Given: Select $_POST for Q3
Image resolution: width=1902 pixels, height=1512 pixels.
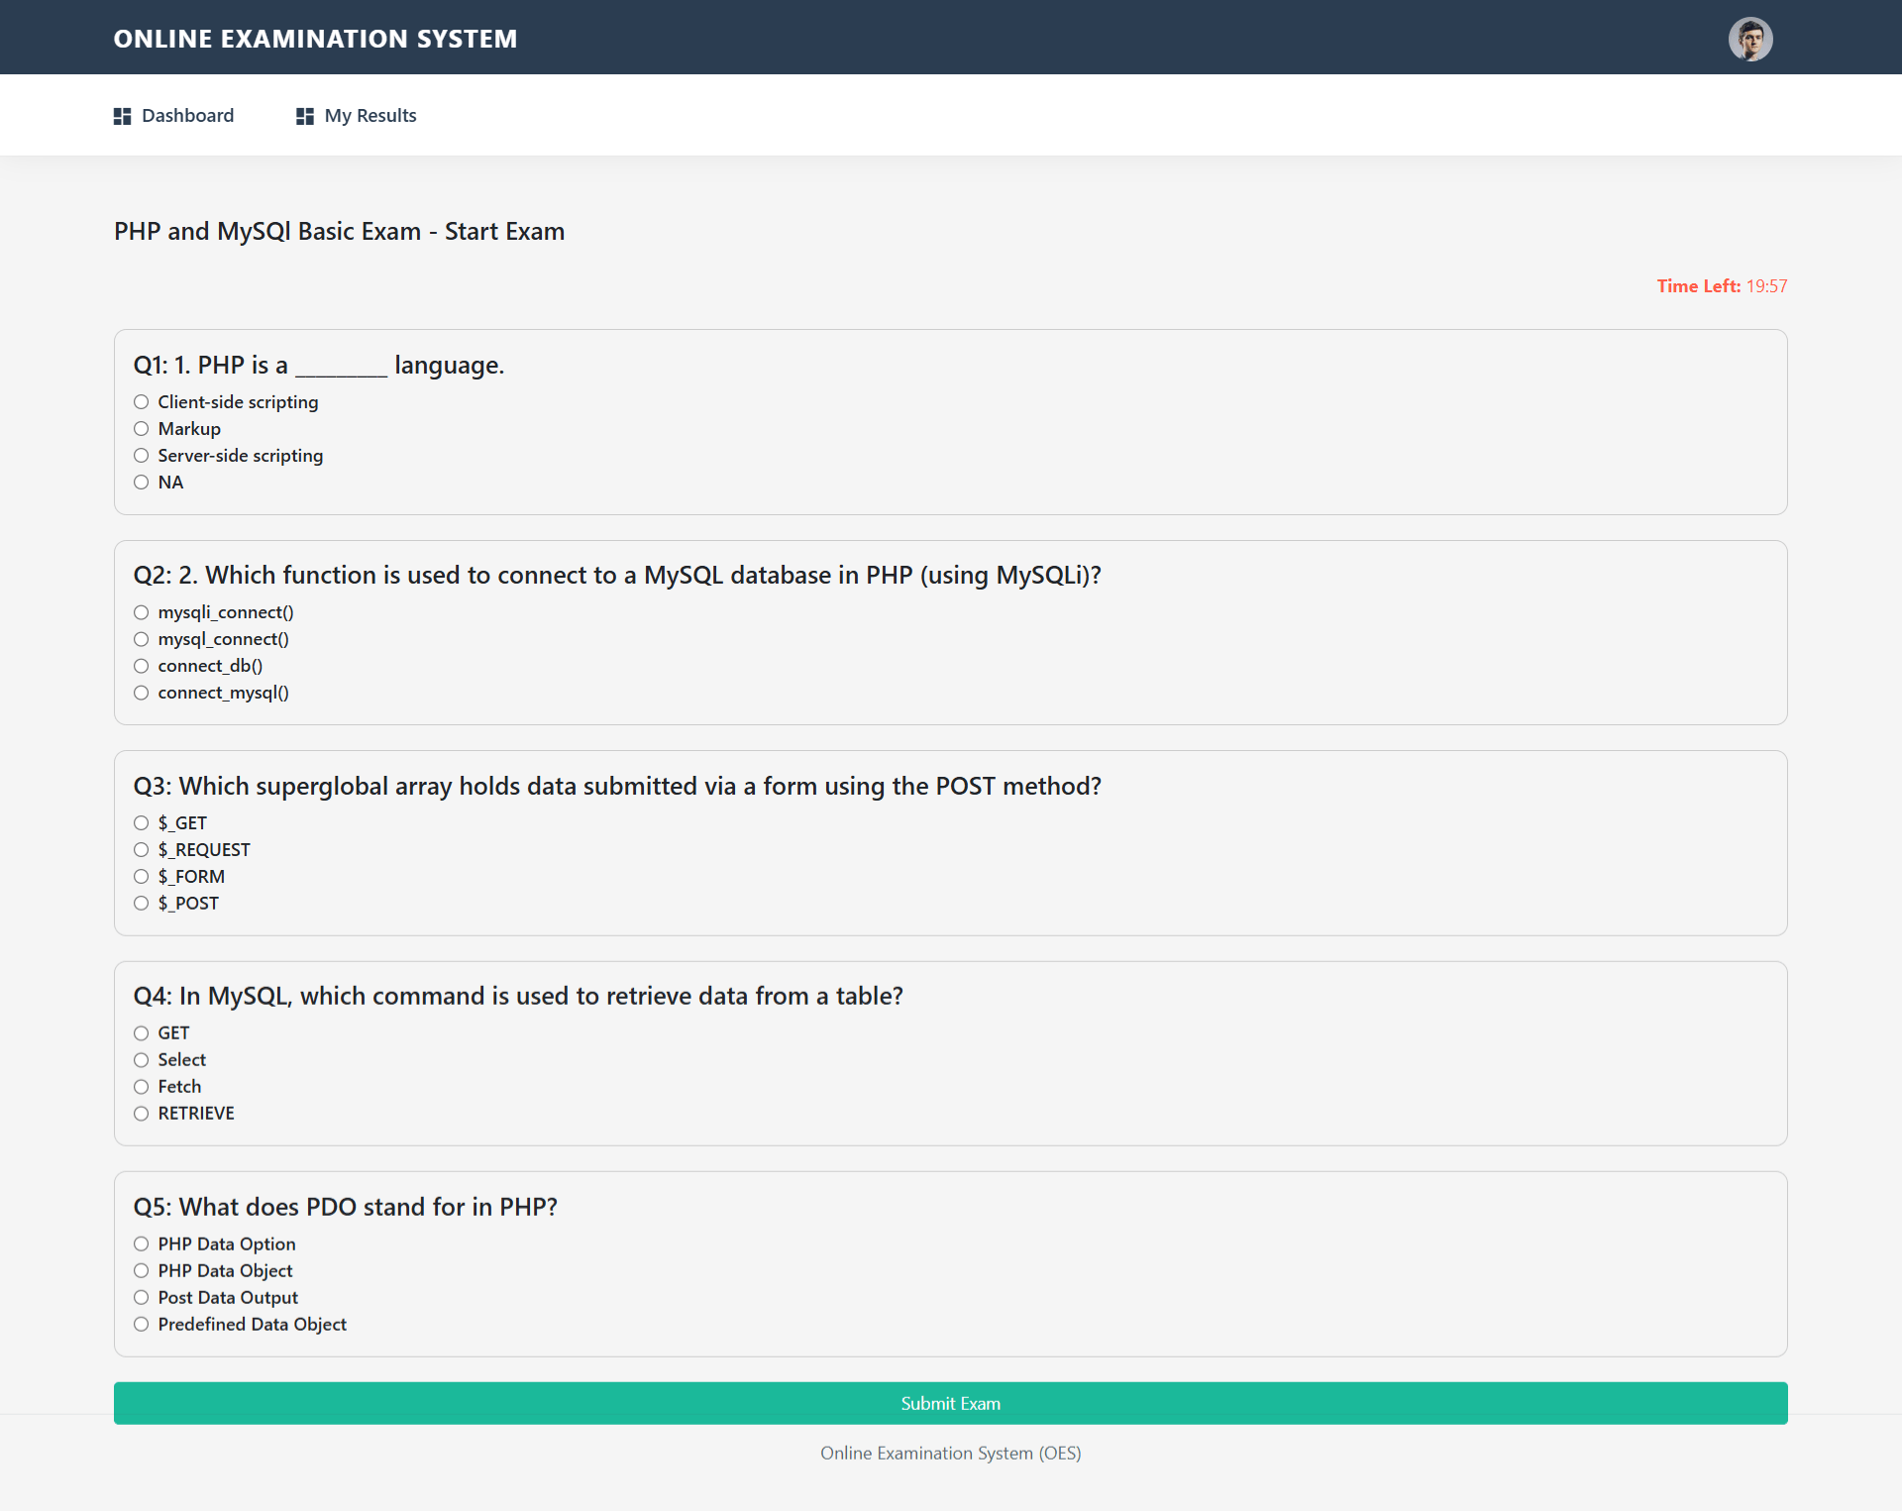Looking at the screenshot, I should (142, 904).
